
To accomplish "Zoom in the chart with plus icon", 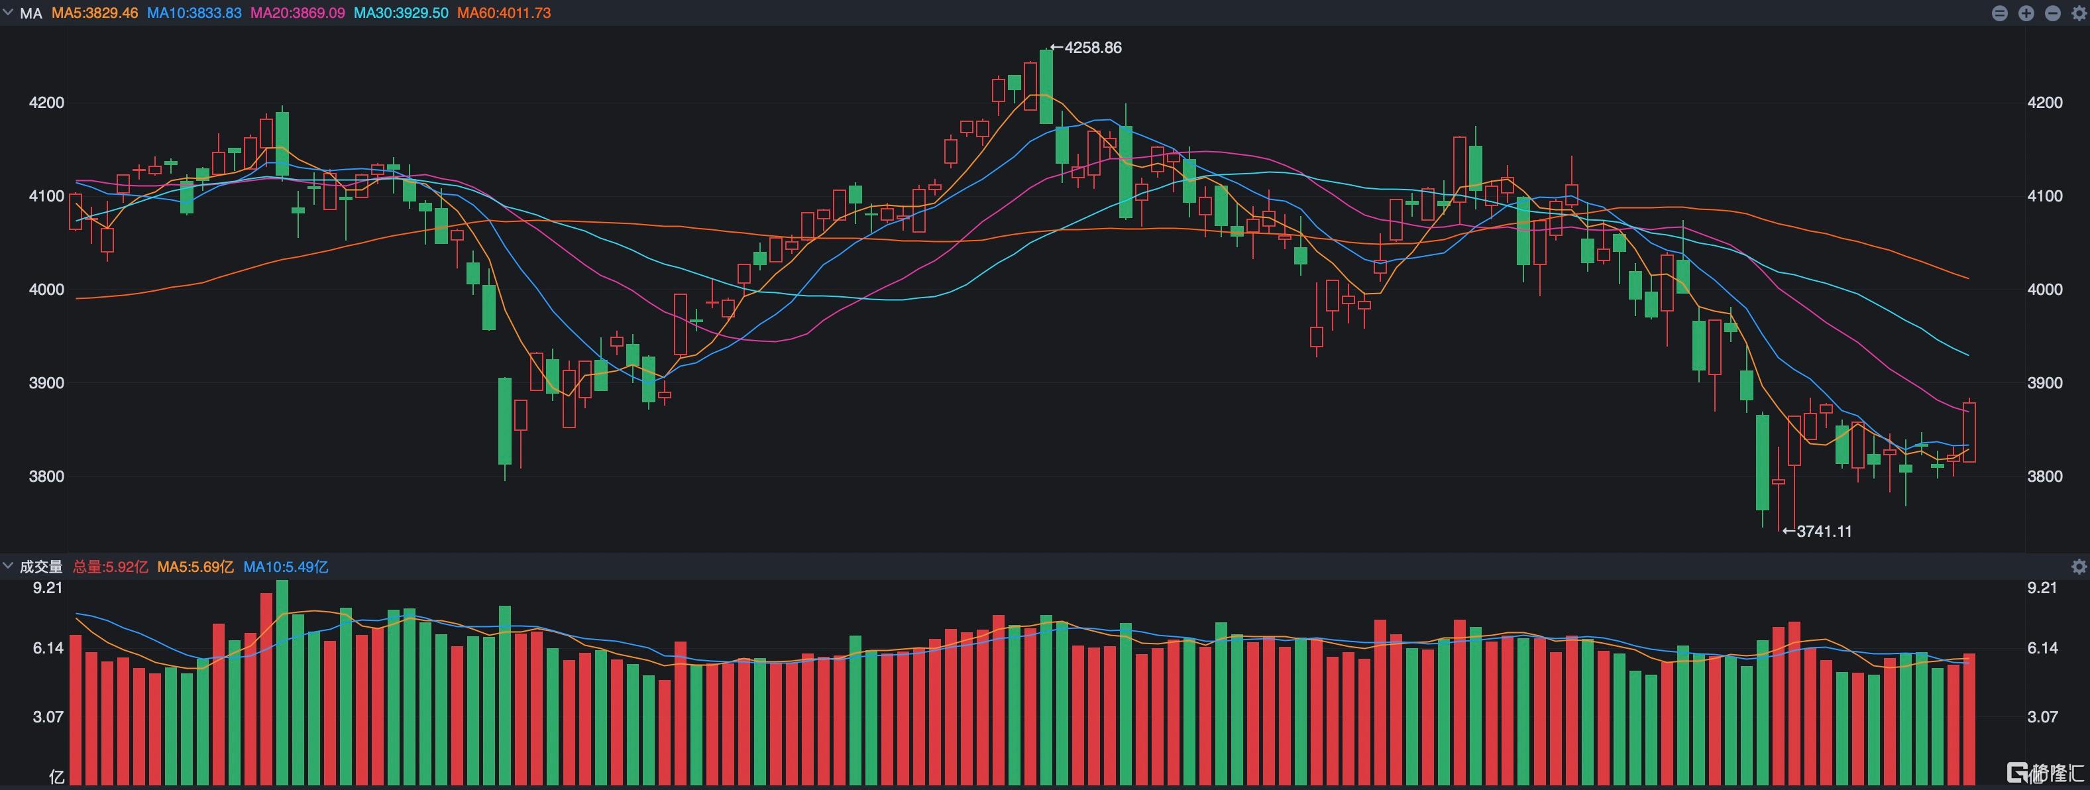I will coord(2026,13).
